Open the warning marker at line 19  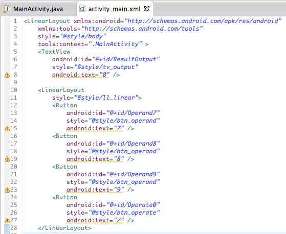click(7, 159)
